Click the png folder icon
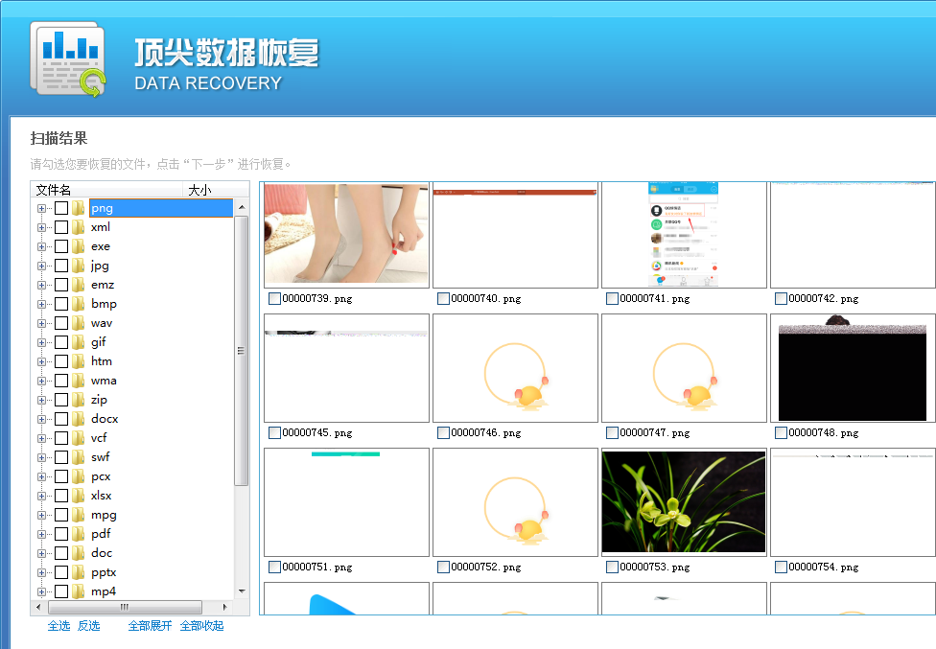 click(79, 208)
